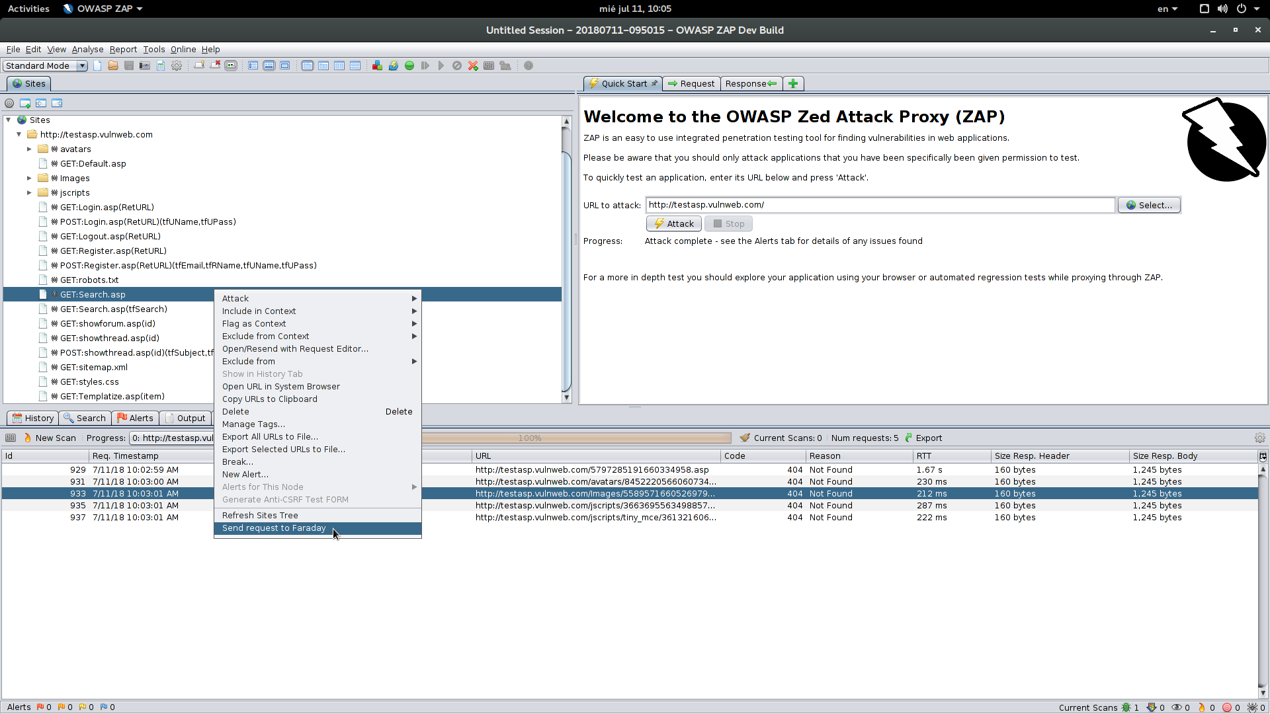This screenshot has width=1270, height=714.
Task: Click the table column chooser icon above the scrollbar
Action: pos(1263,456)
